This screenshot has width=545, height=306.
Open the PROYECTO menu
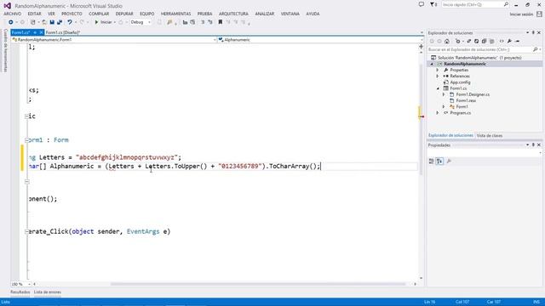click(72, 14)
